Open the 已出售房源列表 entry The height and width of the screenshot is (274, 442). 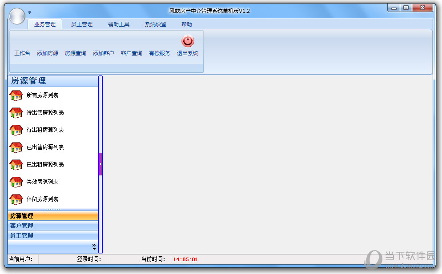45,147
